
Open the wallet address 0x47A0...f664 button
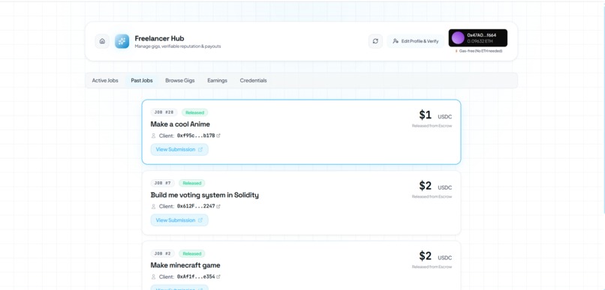point(477,37)
